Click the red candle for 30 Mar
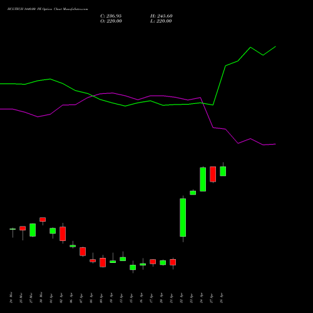Screen dimensions: 313x313 43,220
